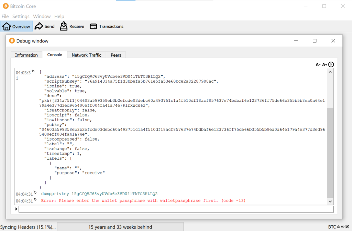352x231 pixels.
Task: Clear the console with the X circle icon
Action: pos(331,64)
